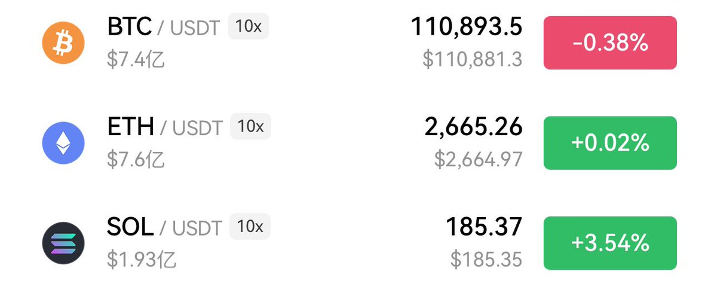Open the ETH / USDT pair name

(x=165, y=127)
